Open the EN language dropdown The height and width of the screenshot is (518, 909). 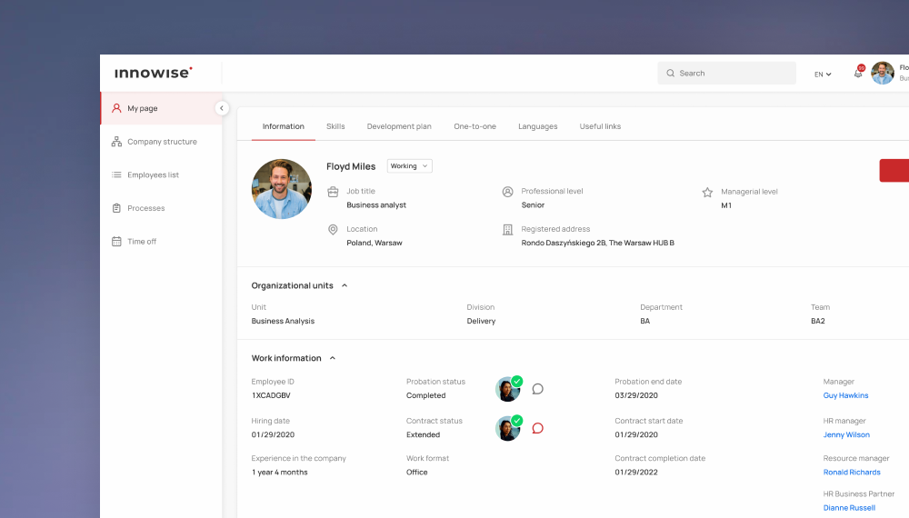(x=823, y=75)
